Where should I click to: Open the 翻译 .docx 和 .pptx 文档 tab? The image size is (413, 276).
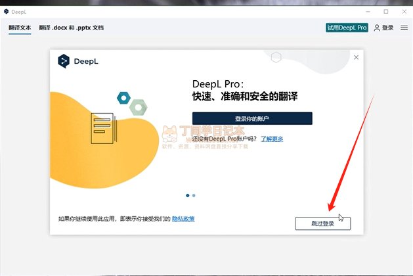coord(71,28)
